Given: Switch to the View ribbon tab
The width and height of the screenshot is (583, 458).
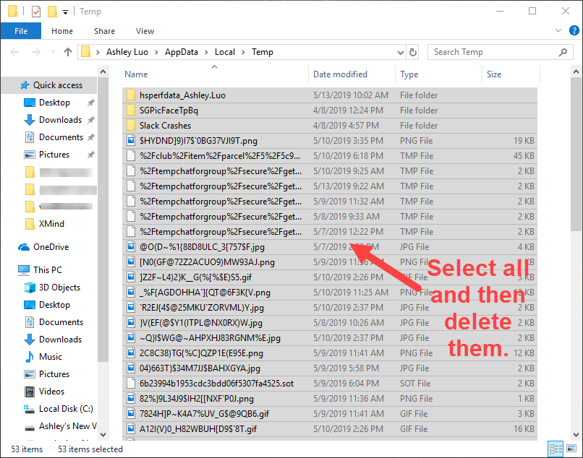Looking at the screenshot, I should (x=145, y=31).
